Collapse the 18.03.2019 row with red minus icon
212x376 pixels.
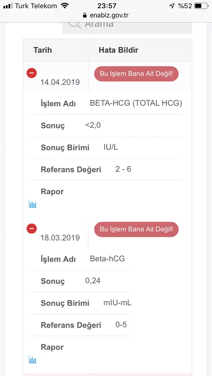tap(32, 228)
